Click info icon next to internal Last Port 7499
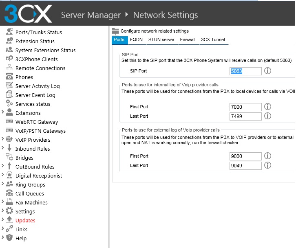The width and height of the screenshot is (296, 248). pyautogui.click(x=267, y=116)
